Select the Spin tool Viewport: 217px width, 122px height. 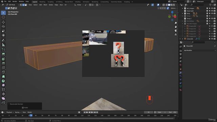(x=3, y=81)
